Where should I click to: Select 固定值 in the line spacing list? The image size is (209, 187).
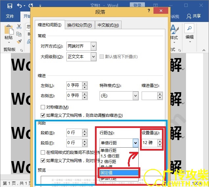tap(119, 173)
